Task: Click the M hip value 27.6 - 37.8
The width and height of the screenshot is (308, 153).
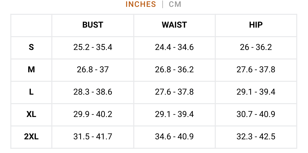Action: [256, 70]
